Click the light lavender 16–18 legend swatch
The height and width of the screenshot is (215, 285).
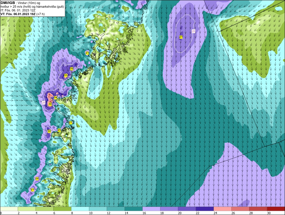click(151, 209)
